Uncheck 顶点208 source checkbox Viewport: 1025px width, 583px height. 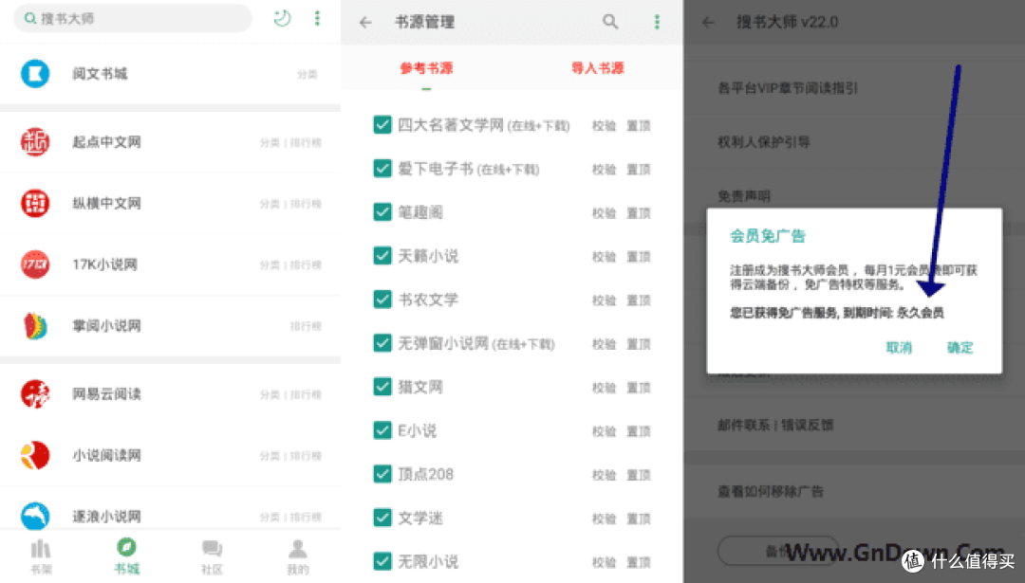(382, 474)
